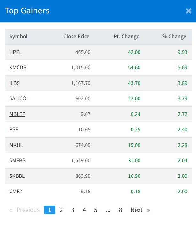Open the ILBS symbol entry
The image size is (196, 226).
[15, 83]
